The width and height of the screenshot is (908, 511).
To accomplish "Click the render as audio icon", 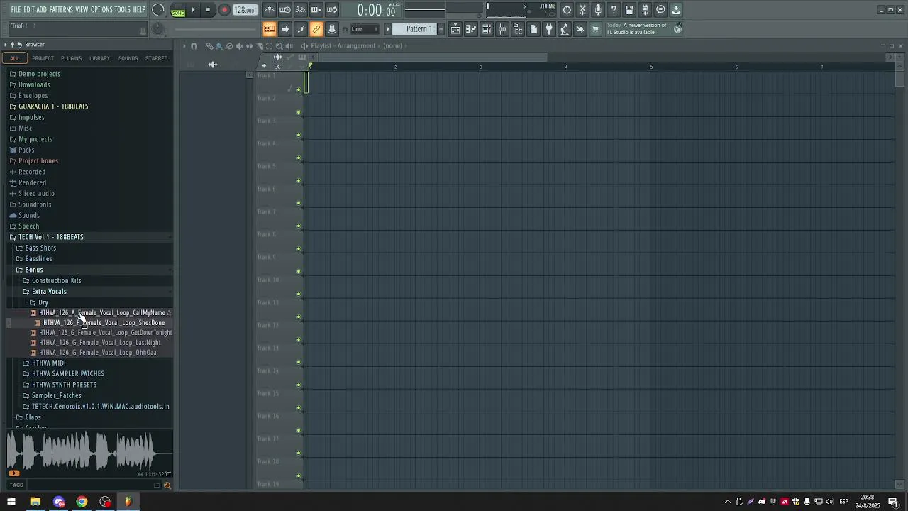I will [645, 10].
